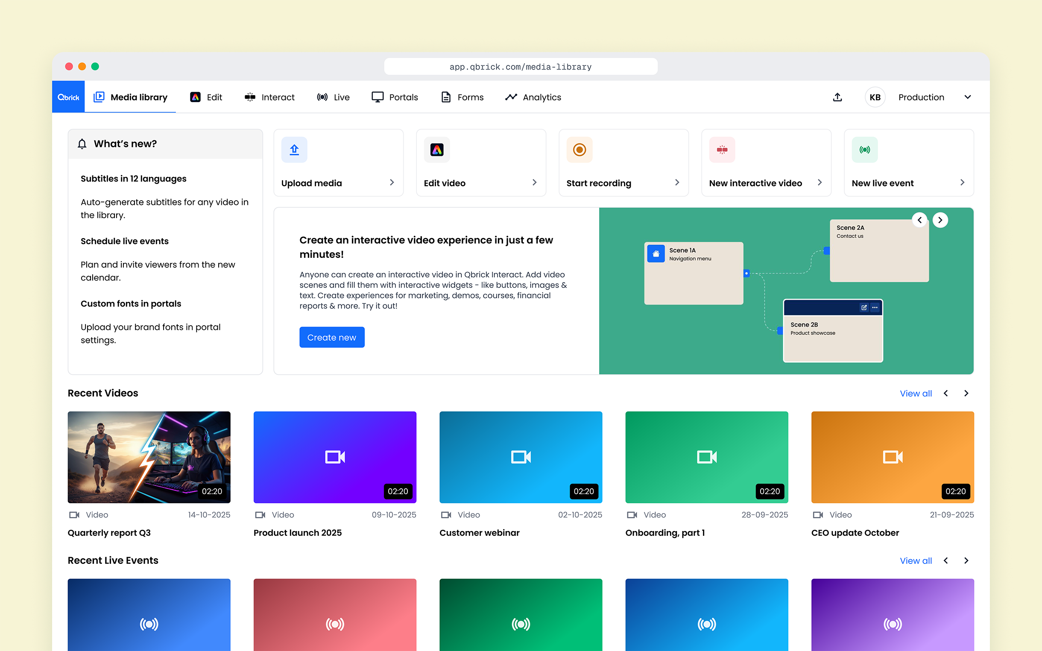Expand the Production account dropdown

point(968,97)
